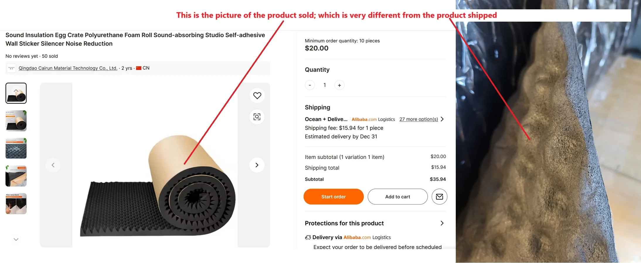Expand shipping options chevron
This screenshot has height=263, width=641.
[x=442, y=119]
